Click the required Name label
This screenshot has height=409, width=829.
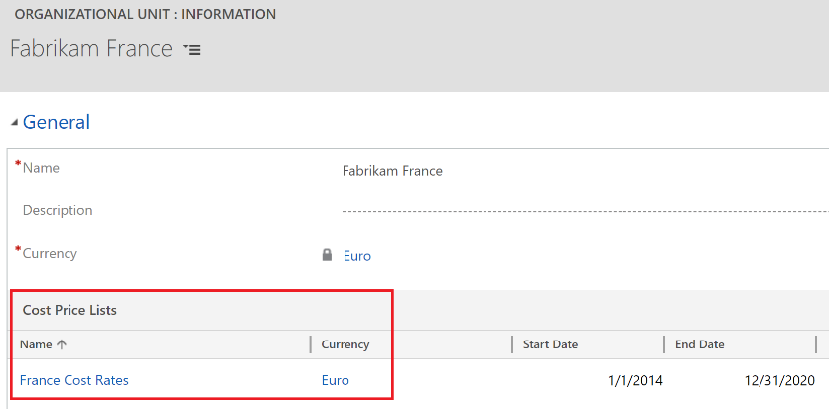coord(41,168)
